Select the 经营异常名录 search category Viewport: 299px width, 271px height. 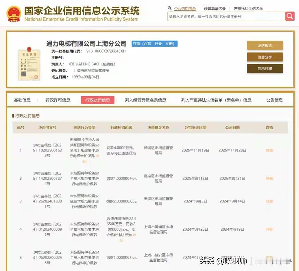coord(215,9)
